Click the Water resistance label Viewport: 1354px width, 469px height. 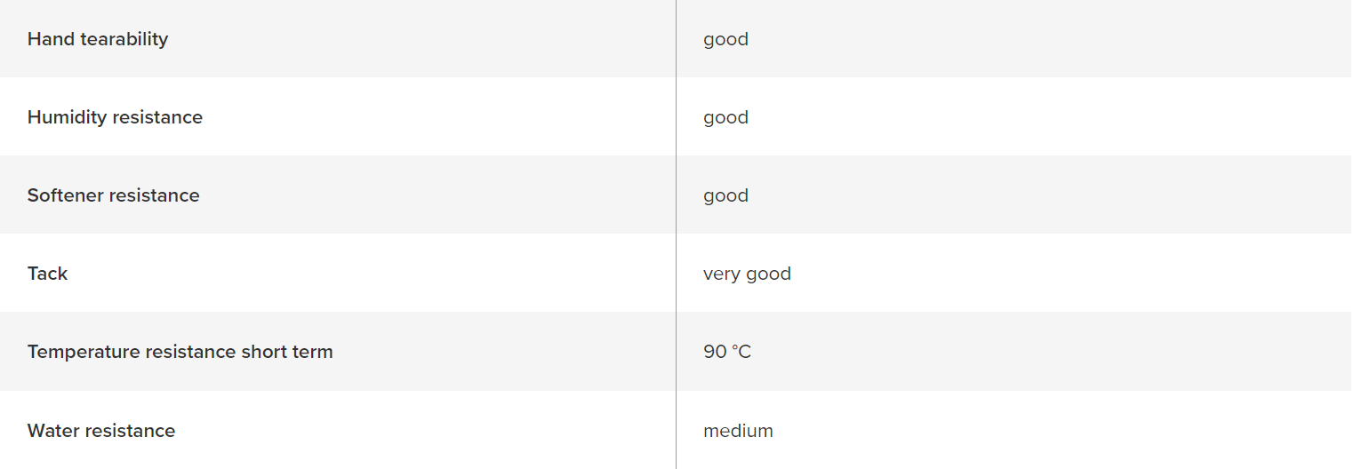tap(101, 431)
